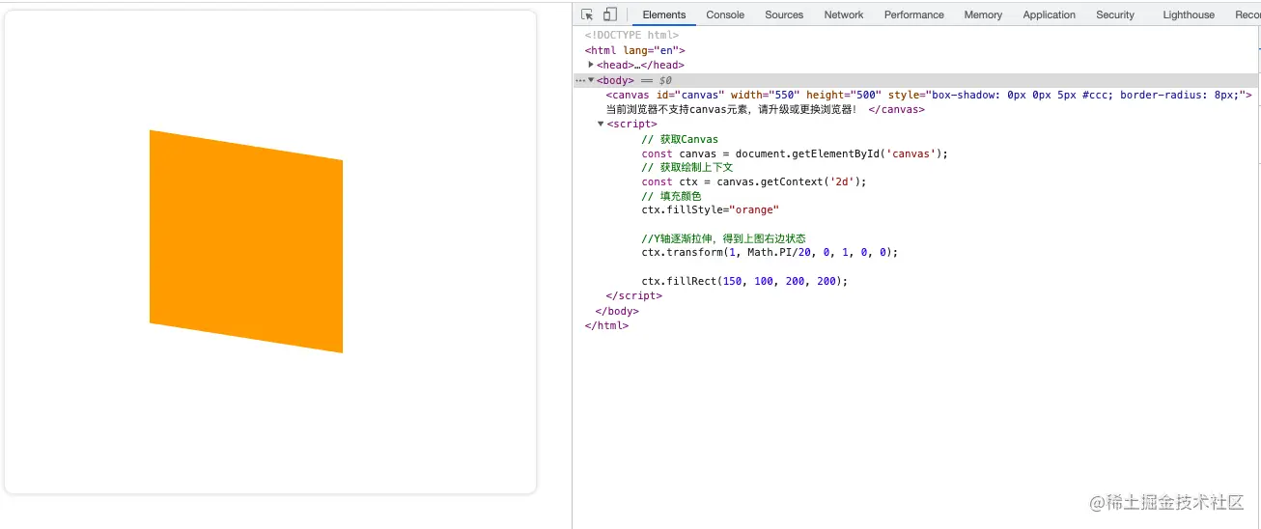1261x529 pixels.
Task: Click the canvas fallback text line
Action: pos(765,109)
